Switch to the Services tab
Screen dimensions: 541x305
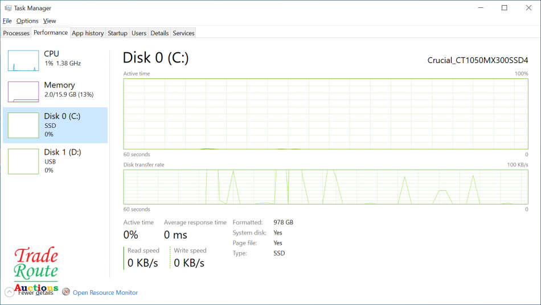183,33
